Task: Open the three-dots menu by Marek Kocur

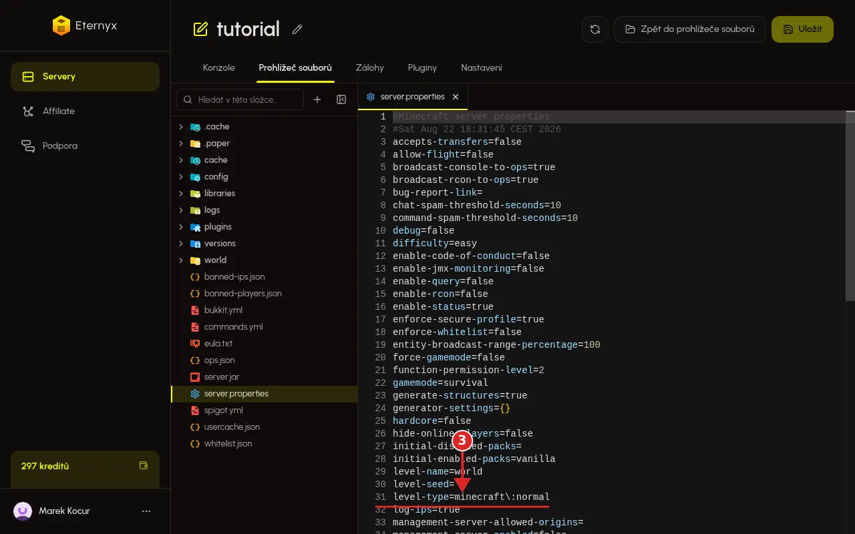Action: tap(146, 511)
